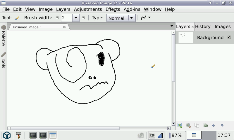Open the Palette side panel

tap(4, 36)
